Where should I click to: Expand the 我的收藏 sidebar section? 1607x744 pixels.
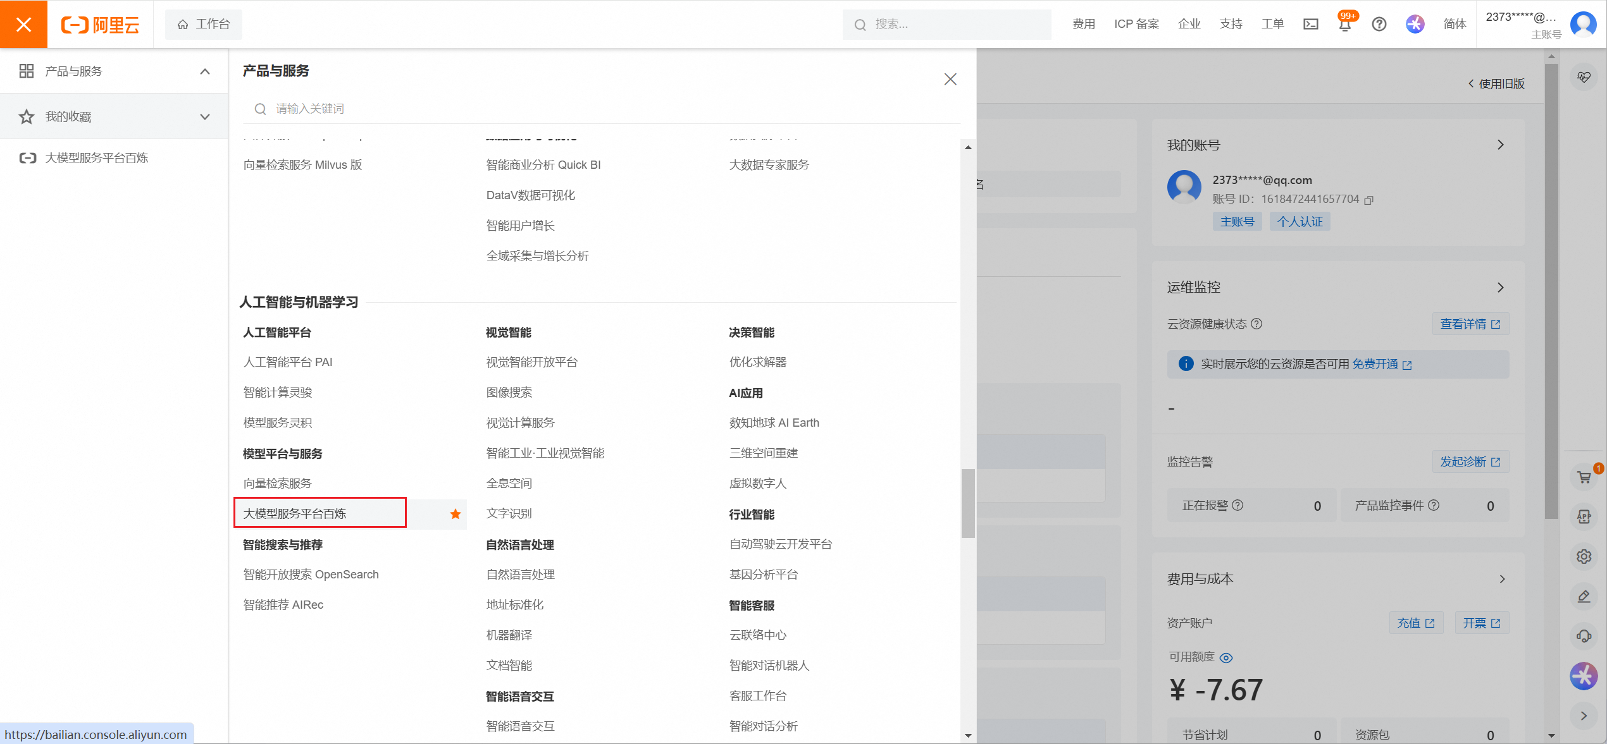(205, 117)
